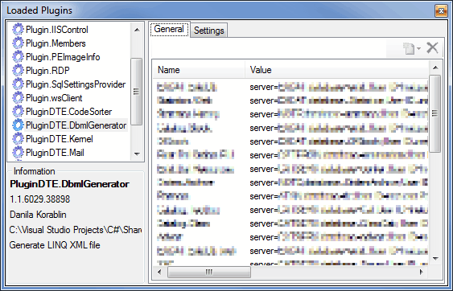Click the gear icon beside Plugin.Members
The image size is (453, 291).
[x=18, y=43]
